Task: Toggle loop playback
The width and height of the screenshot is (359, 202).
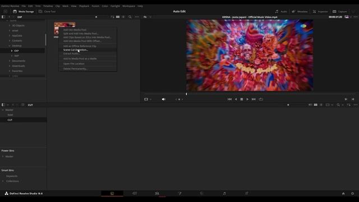Action: pyautogui.click(x=261, y=99)
